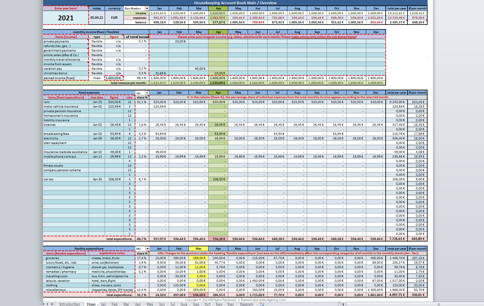Click the privatebudgeting.com copyright text
Screen dimensions: 484x306
point(235,300)
